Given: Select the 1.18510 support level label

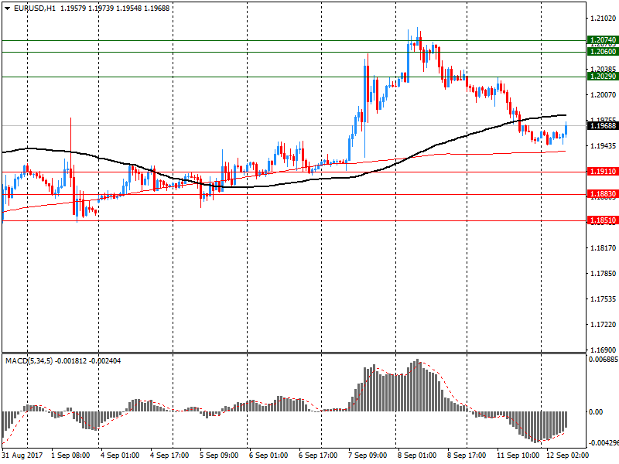Looking at the screenshot, I should pos(603,220).
